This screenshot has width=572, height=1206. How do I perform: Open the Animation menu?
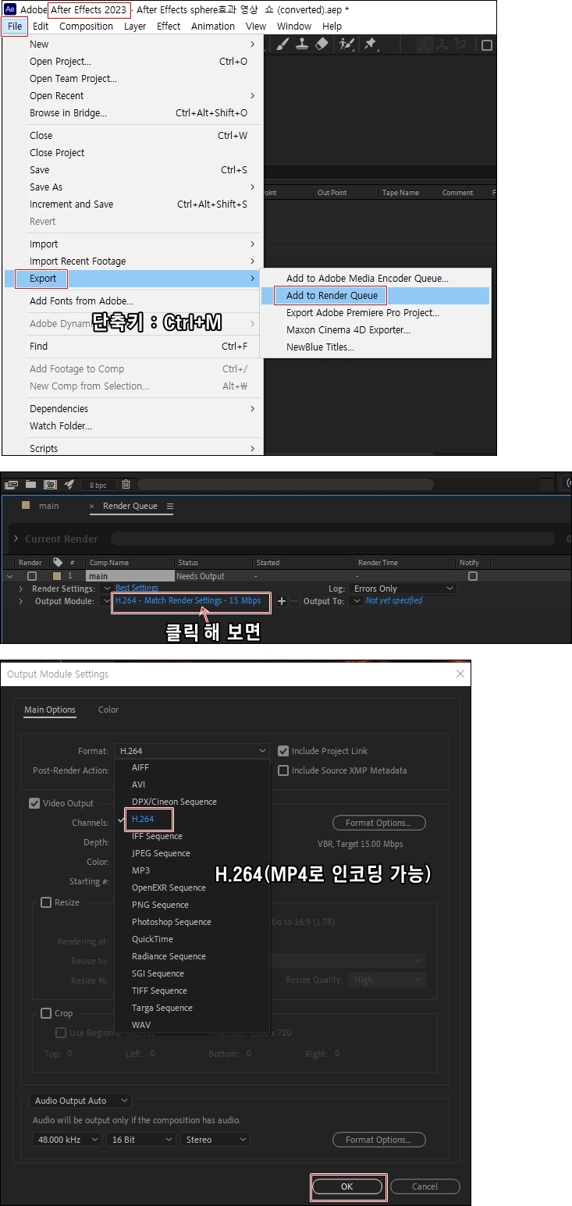pyautogui.click(x=213, y=26)
